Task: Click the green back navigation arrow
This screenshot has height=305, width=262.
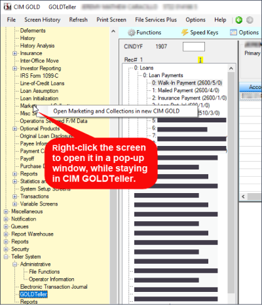Action: pyautogui.click(x=239, y=20)
